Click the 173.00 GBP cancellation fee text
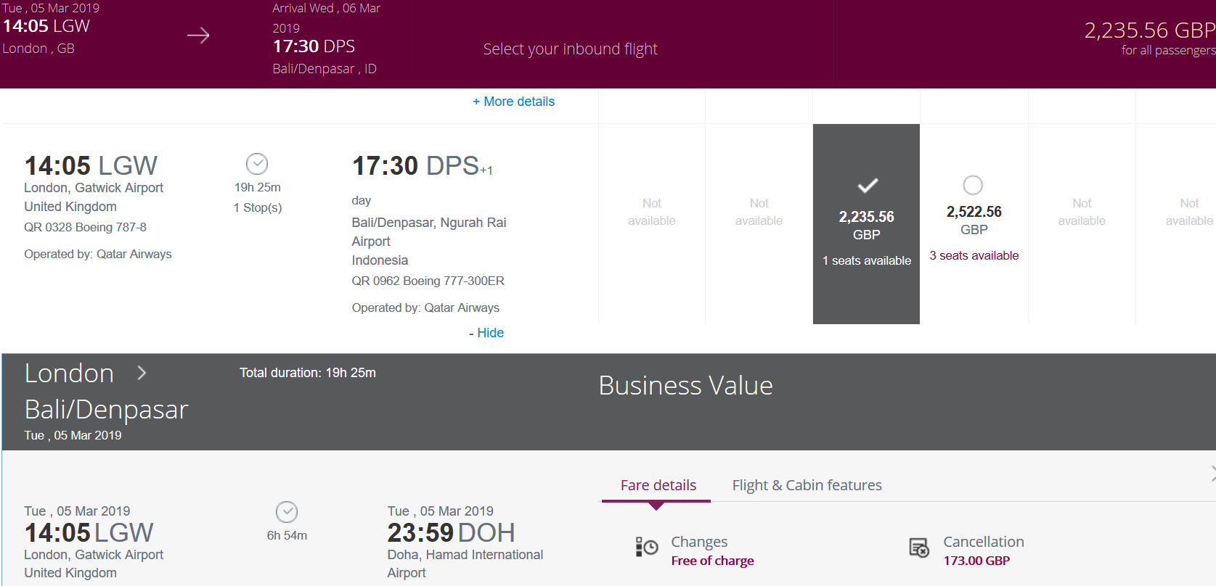The height and width of the screenshot is (586, 1216). click(976, 561)
